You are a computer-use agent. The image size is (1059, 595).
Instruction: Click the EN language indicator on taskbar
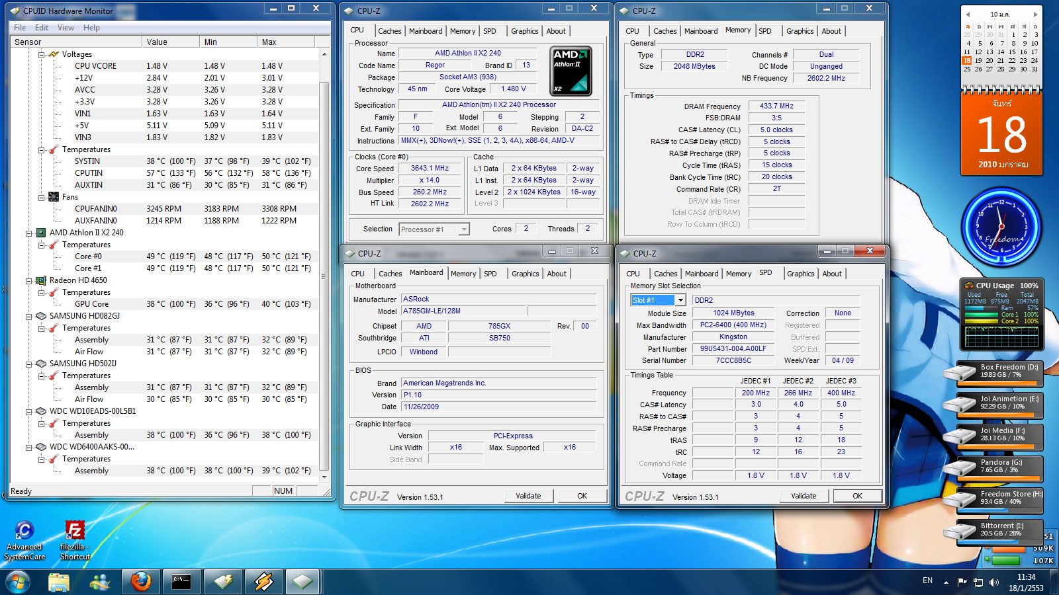(x=927, y=581)
